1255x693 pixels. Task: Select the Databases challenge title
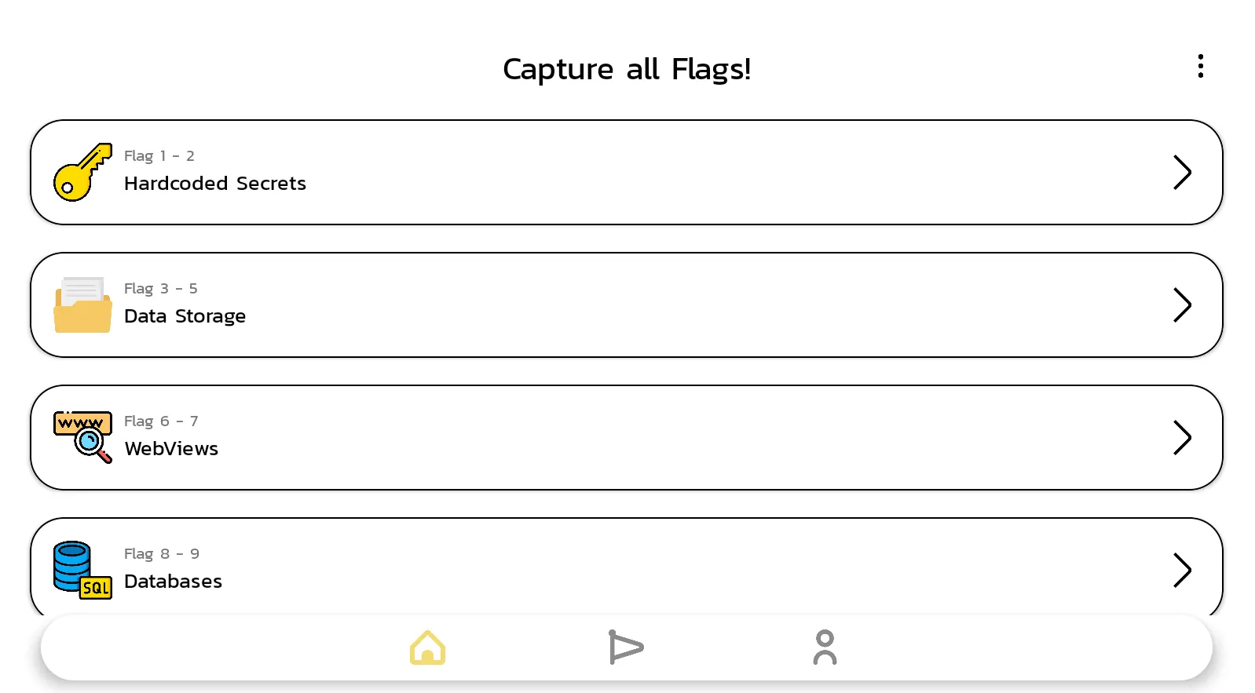tap(173, 582)
